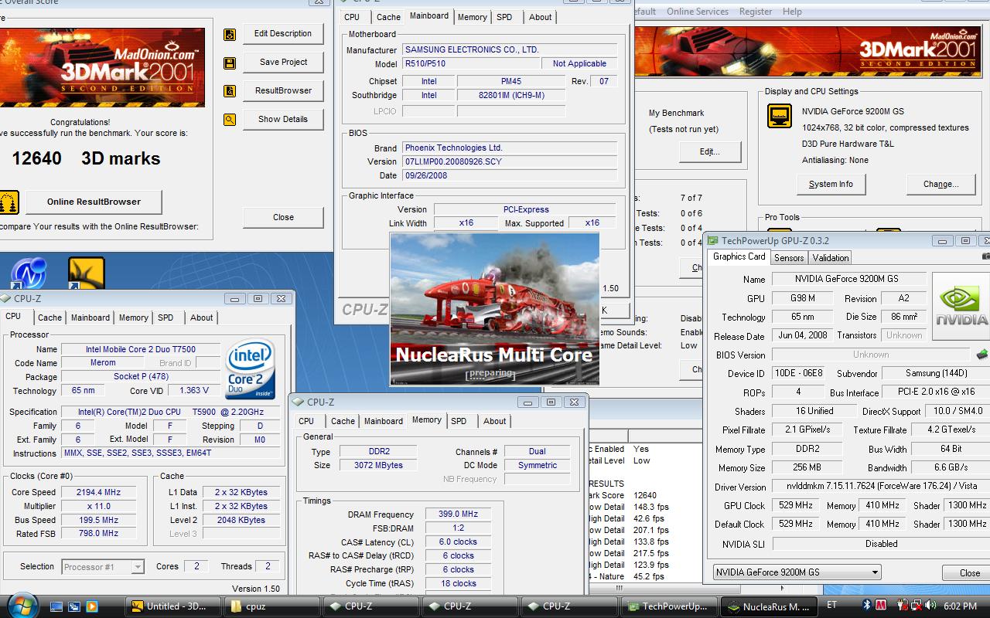Launch the media player quick launch icon
990x618 pixels.
click(x=92, y=606)
